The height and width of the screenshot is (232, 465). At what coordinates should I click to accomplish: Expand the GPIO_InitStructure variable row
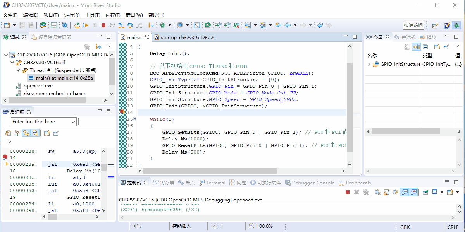coord(369,64)
